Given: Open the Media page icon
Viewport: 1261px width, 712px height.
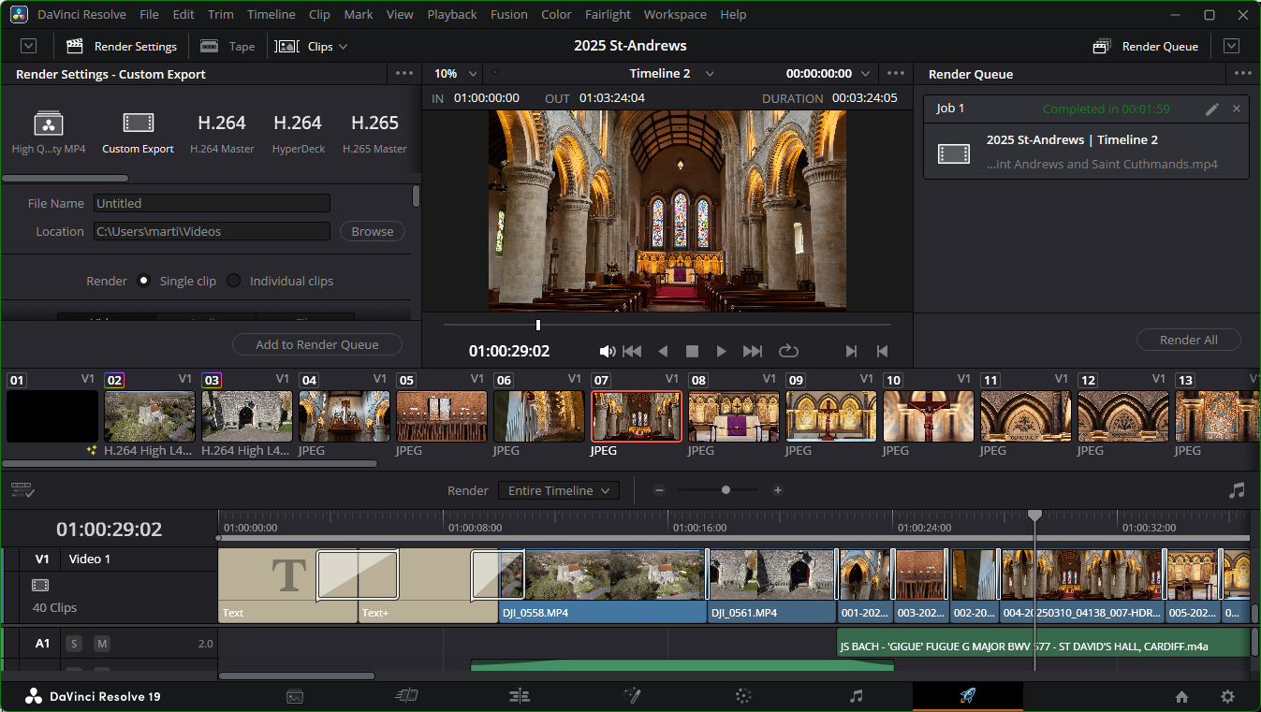Looking at the screenshot, I should point(295,696).
